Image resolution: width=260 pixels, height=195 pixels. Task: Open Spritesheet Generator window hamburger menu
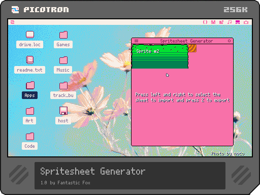pos(136,41)
